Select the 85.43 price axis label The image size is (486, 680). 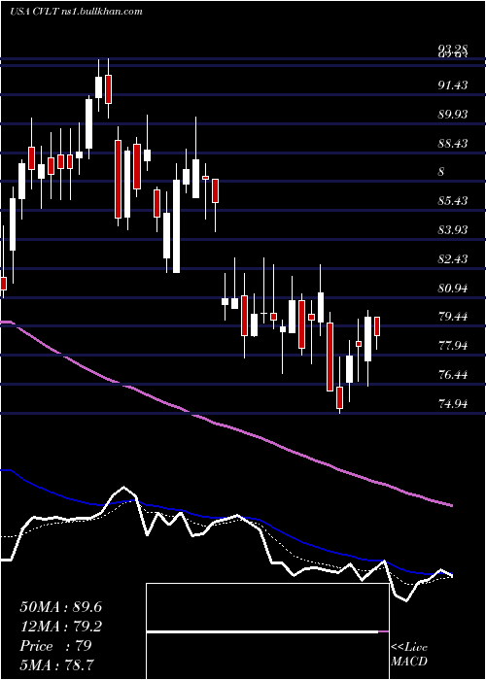(453, 201)
